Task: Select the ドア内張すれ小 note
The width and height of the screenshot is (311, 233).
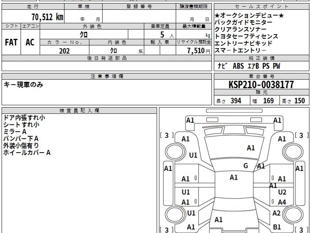Action: tap(24, 118)
